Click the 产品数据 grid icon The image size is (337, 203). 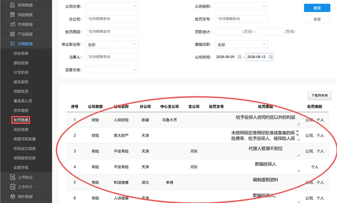click(12, 34)
